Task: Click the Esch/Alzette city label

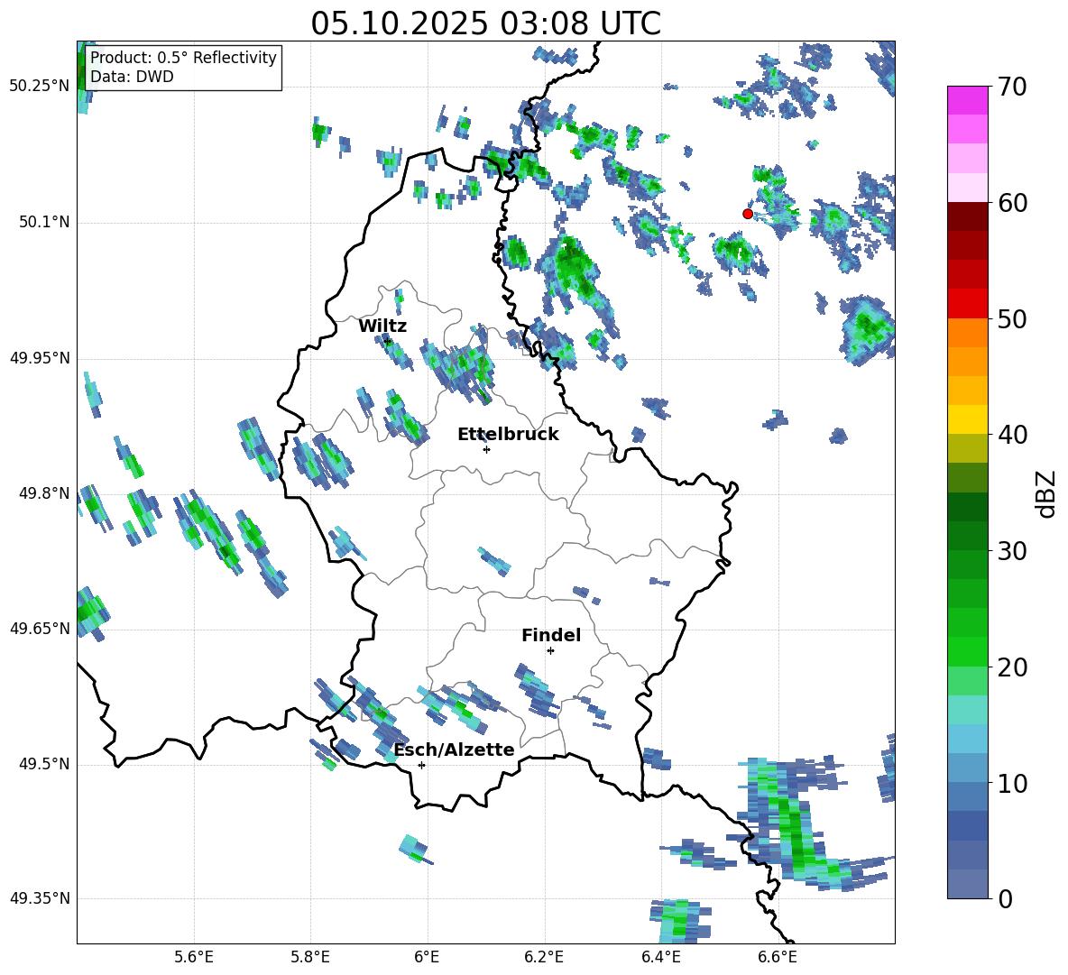Action: (x=454, y=750)
